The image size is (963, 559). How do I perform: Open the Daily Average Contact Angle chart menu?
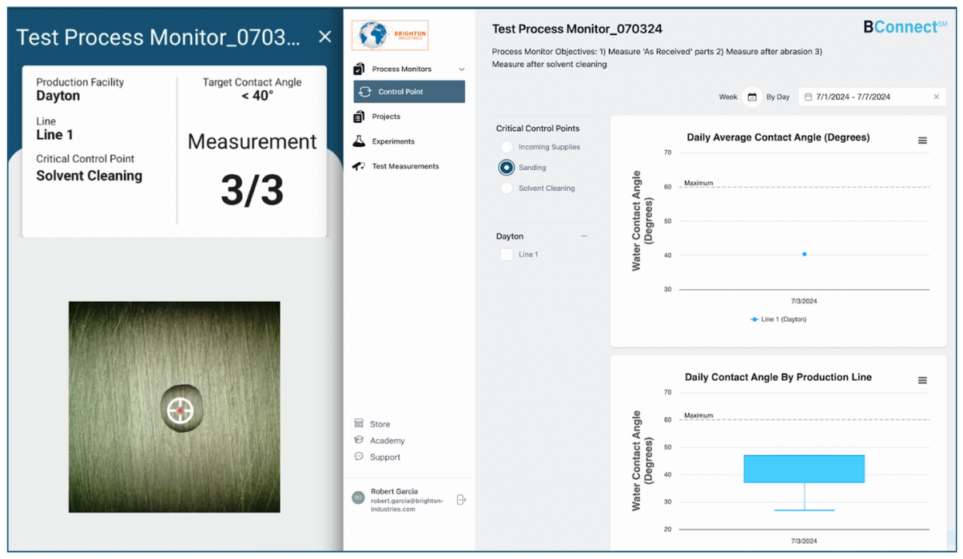point(922,140)
